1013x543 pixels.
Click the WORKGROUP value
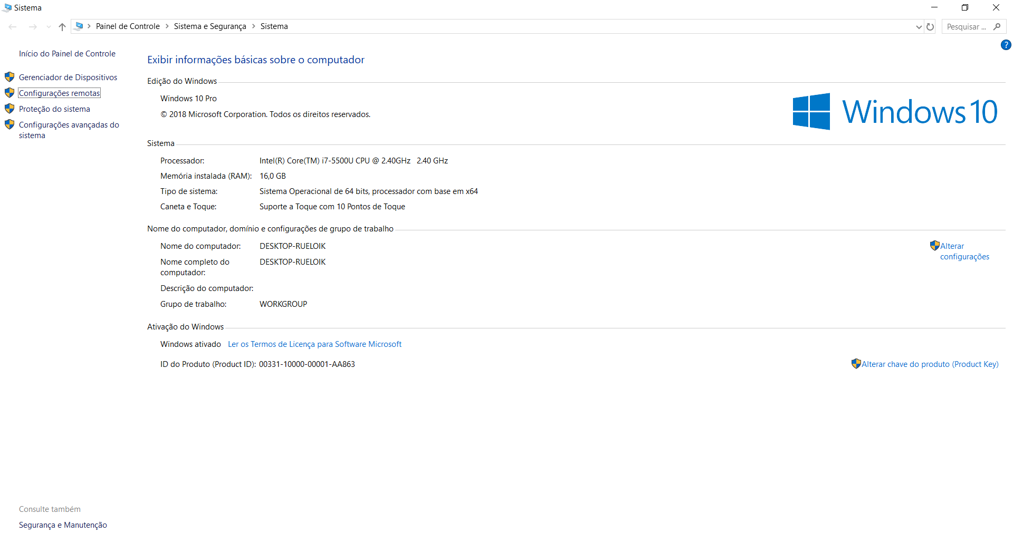[283, 304]
